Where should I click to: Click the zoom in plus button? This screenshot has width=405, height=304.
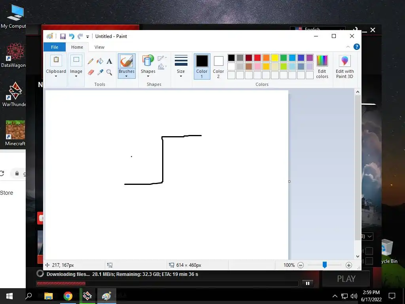click(349, 265)
